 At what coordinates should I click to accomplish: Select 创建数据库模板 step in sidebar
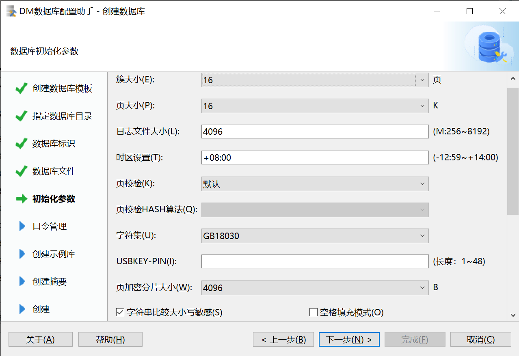63,88
